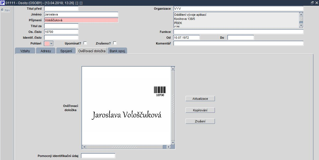Image resolution: width=319 pixels, height=160 pixels.
Task: Click the Do date field
Action: (241, 38)
